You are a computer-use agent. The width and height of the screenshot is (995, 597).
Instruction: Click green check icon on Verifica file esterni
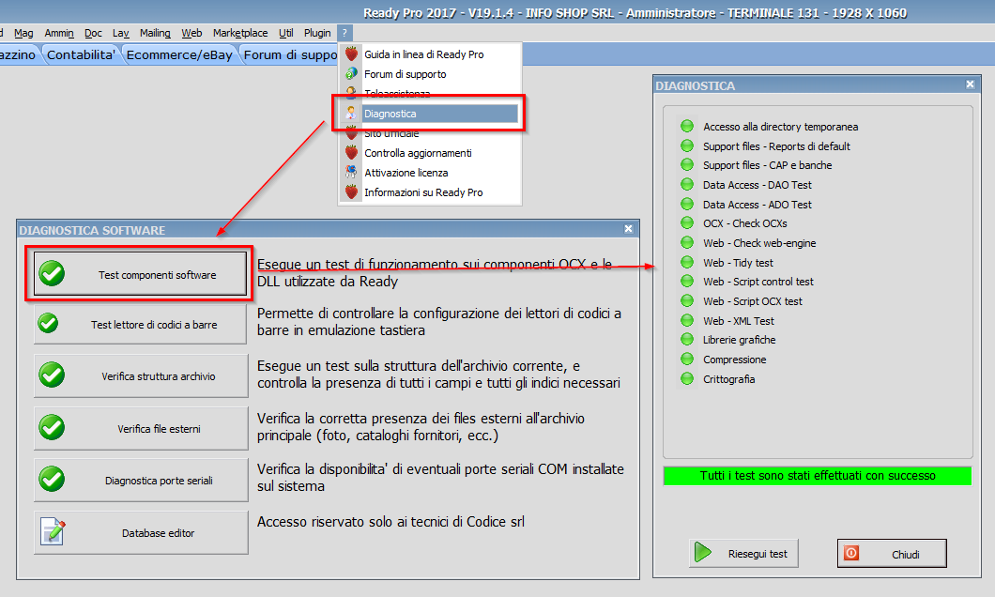point(52,428)
